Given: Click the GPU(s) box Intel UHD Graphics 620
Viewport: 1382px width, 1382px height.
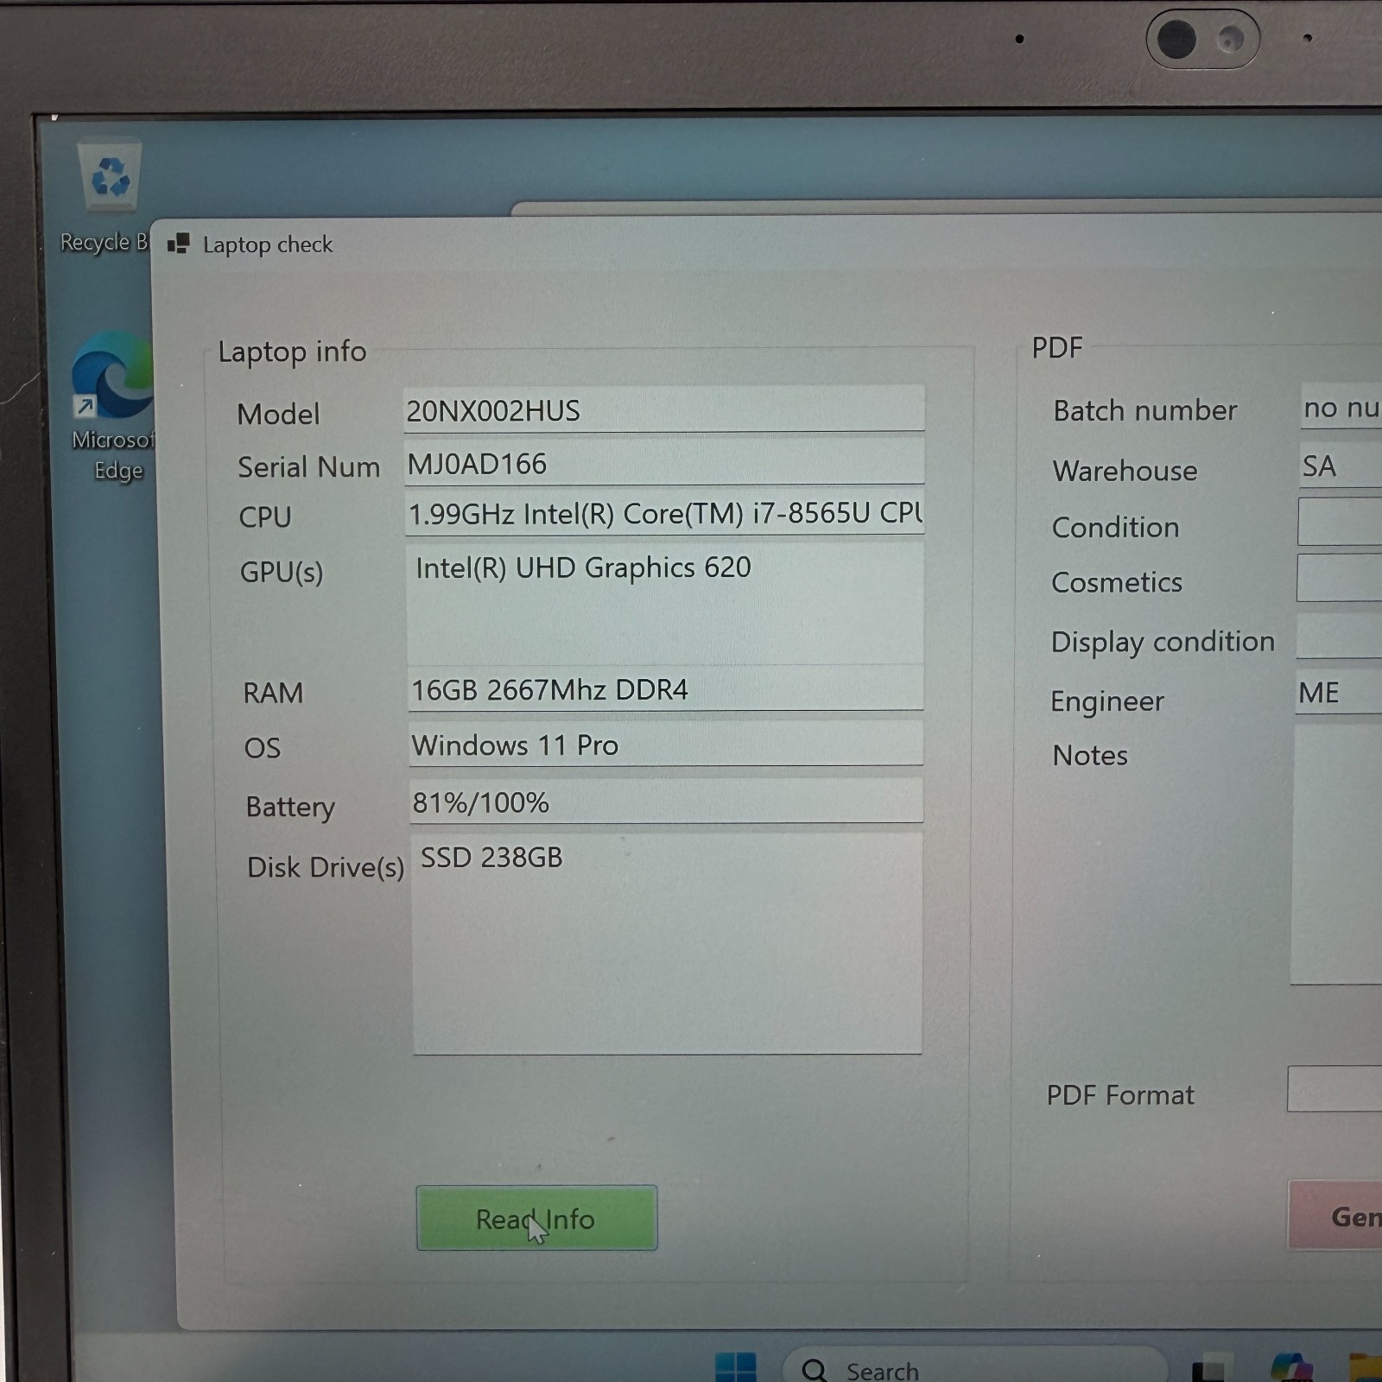Looking at the screenshot, I should 664,603.
